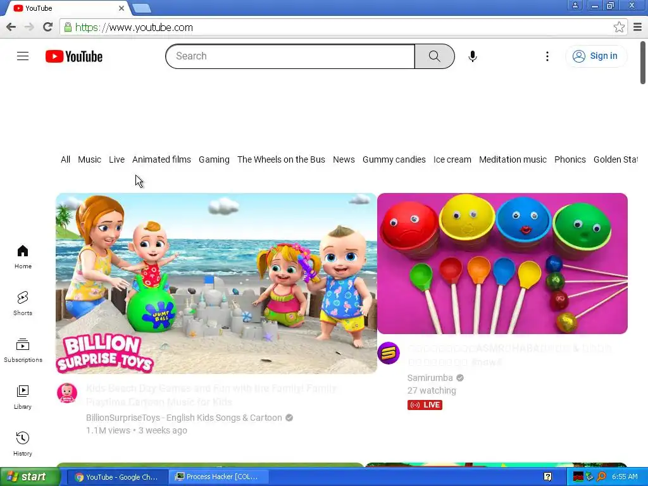Open BillionSurpriseToys channel name link

pyautogui.click(x=184, y=418)
